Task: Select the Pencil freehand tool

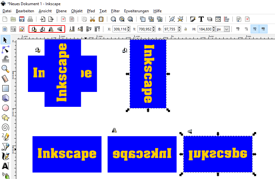Action: pyautogui.click(x=5, y=137)
